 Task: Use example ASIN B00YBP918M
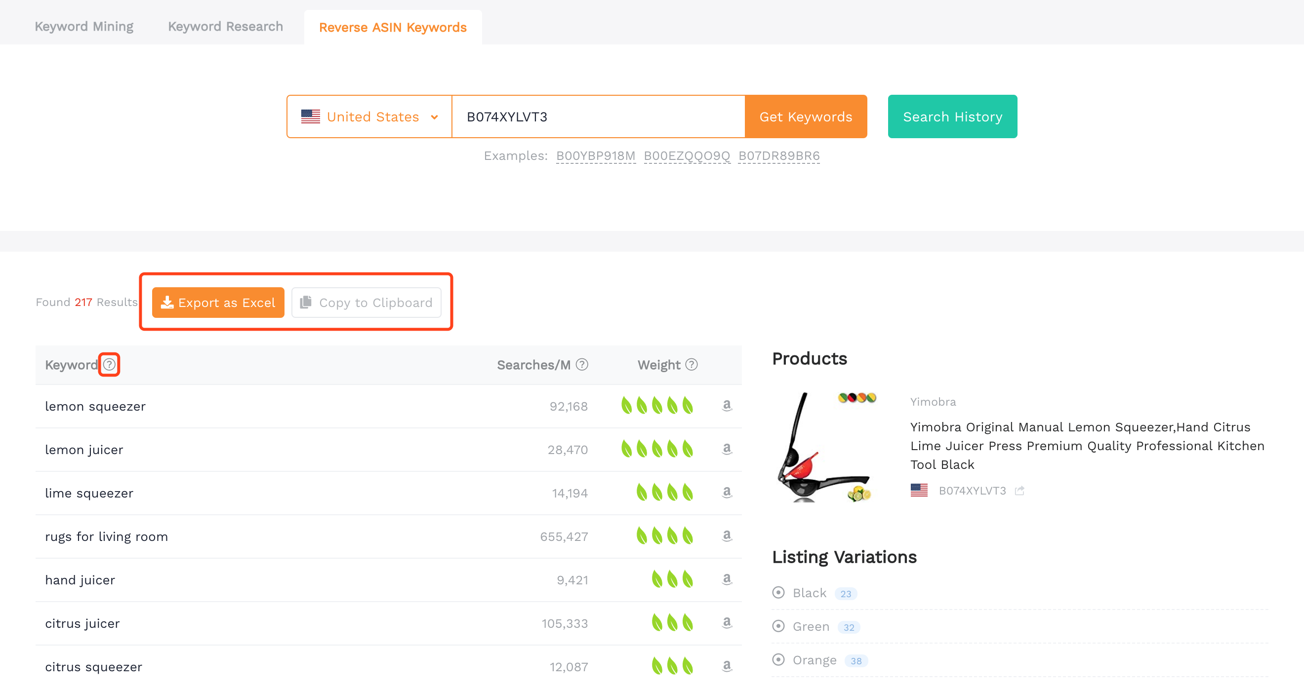[x=596, y=156]
